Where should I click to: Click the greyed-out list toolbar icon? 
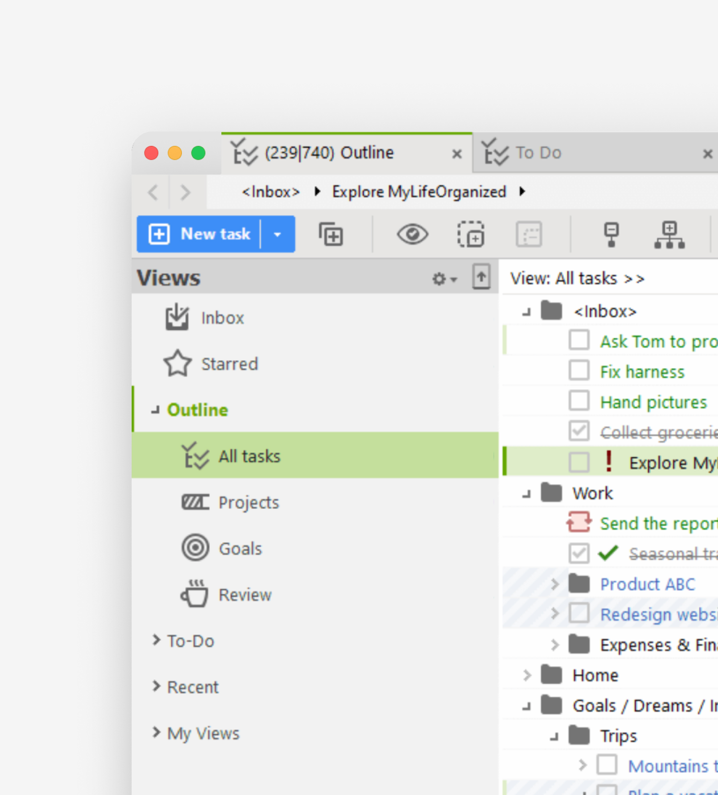click(529, 234)
